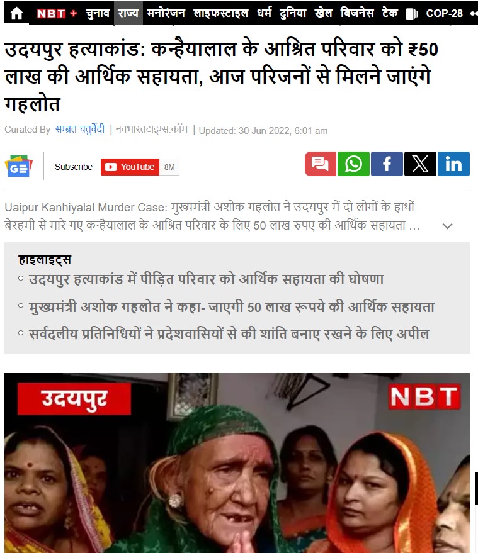478x553 pixels.
Task: Go to the home page icon
Action: [x=16, y=13]
